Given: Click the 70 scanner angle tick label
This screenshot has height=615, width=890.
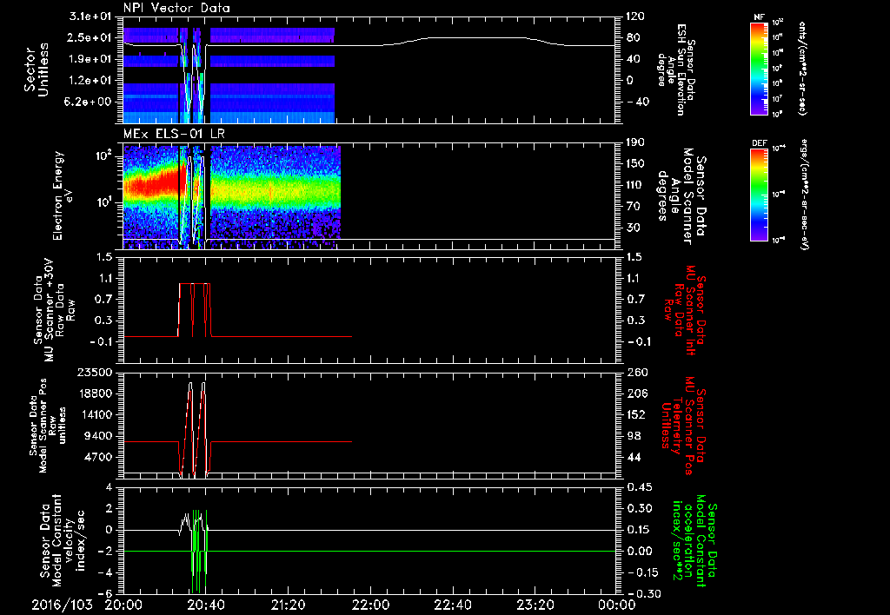Looking at the screenshot, I should point(634,207).
